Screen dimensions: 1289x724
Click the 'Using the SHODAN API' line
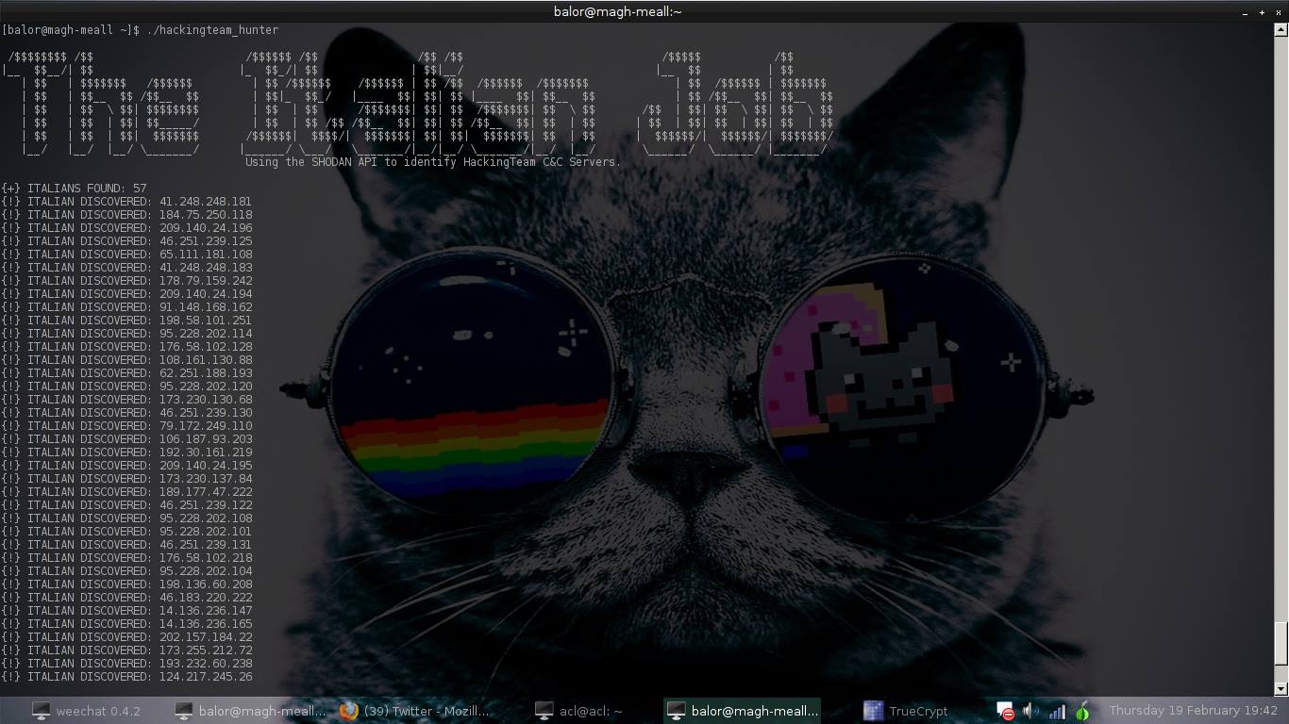point(433,162)
